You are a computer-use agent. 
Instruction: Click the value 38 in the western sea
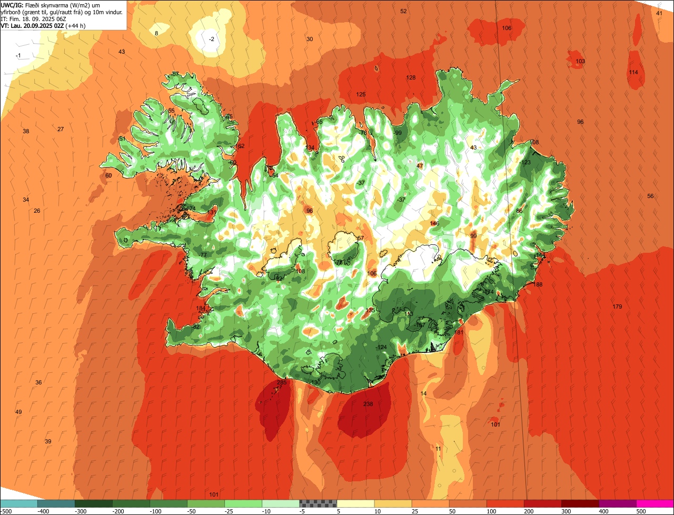[x=26, y=131]
